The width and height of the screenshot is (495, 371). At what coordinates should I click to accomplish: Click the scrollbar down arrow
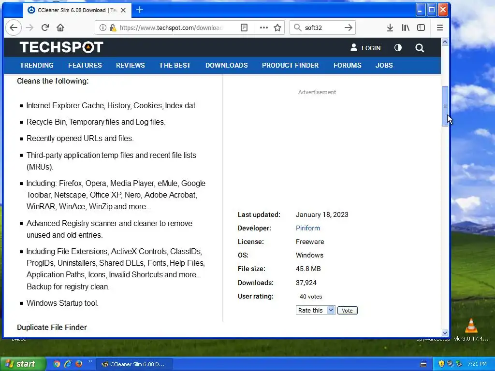pyautogui.click(x=445, y=333)
